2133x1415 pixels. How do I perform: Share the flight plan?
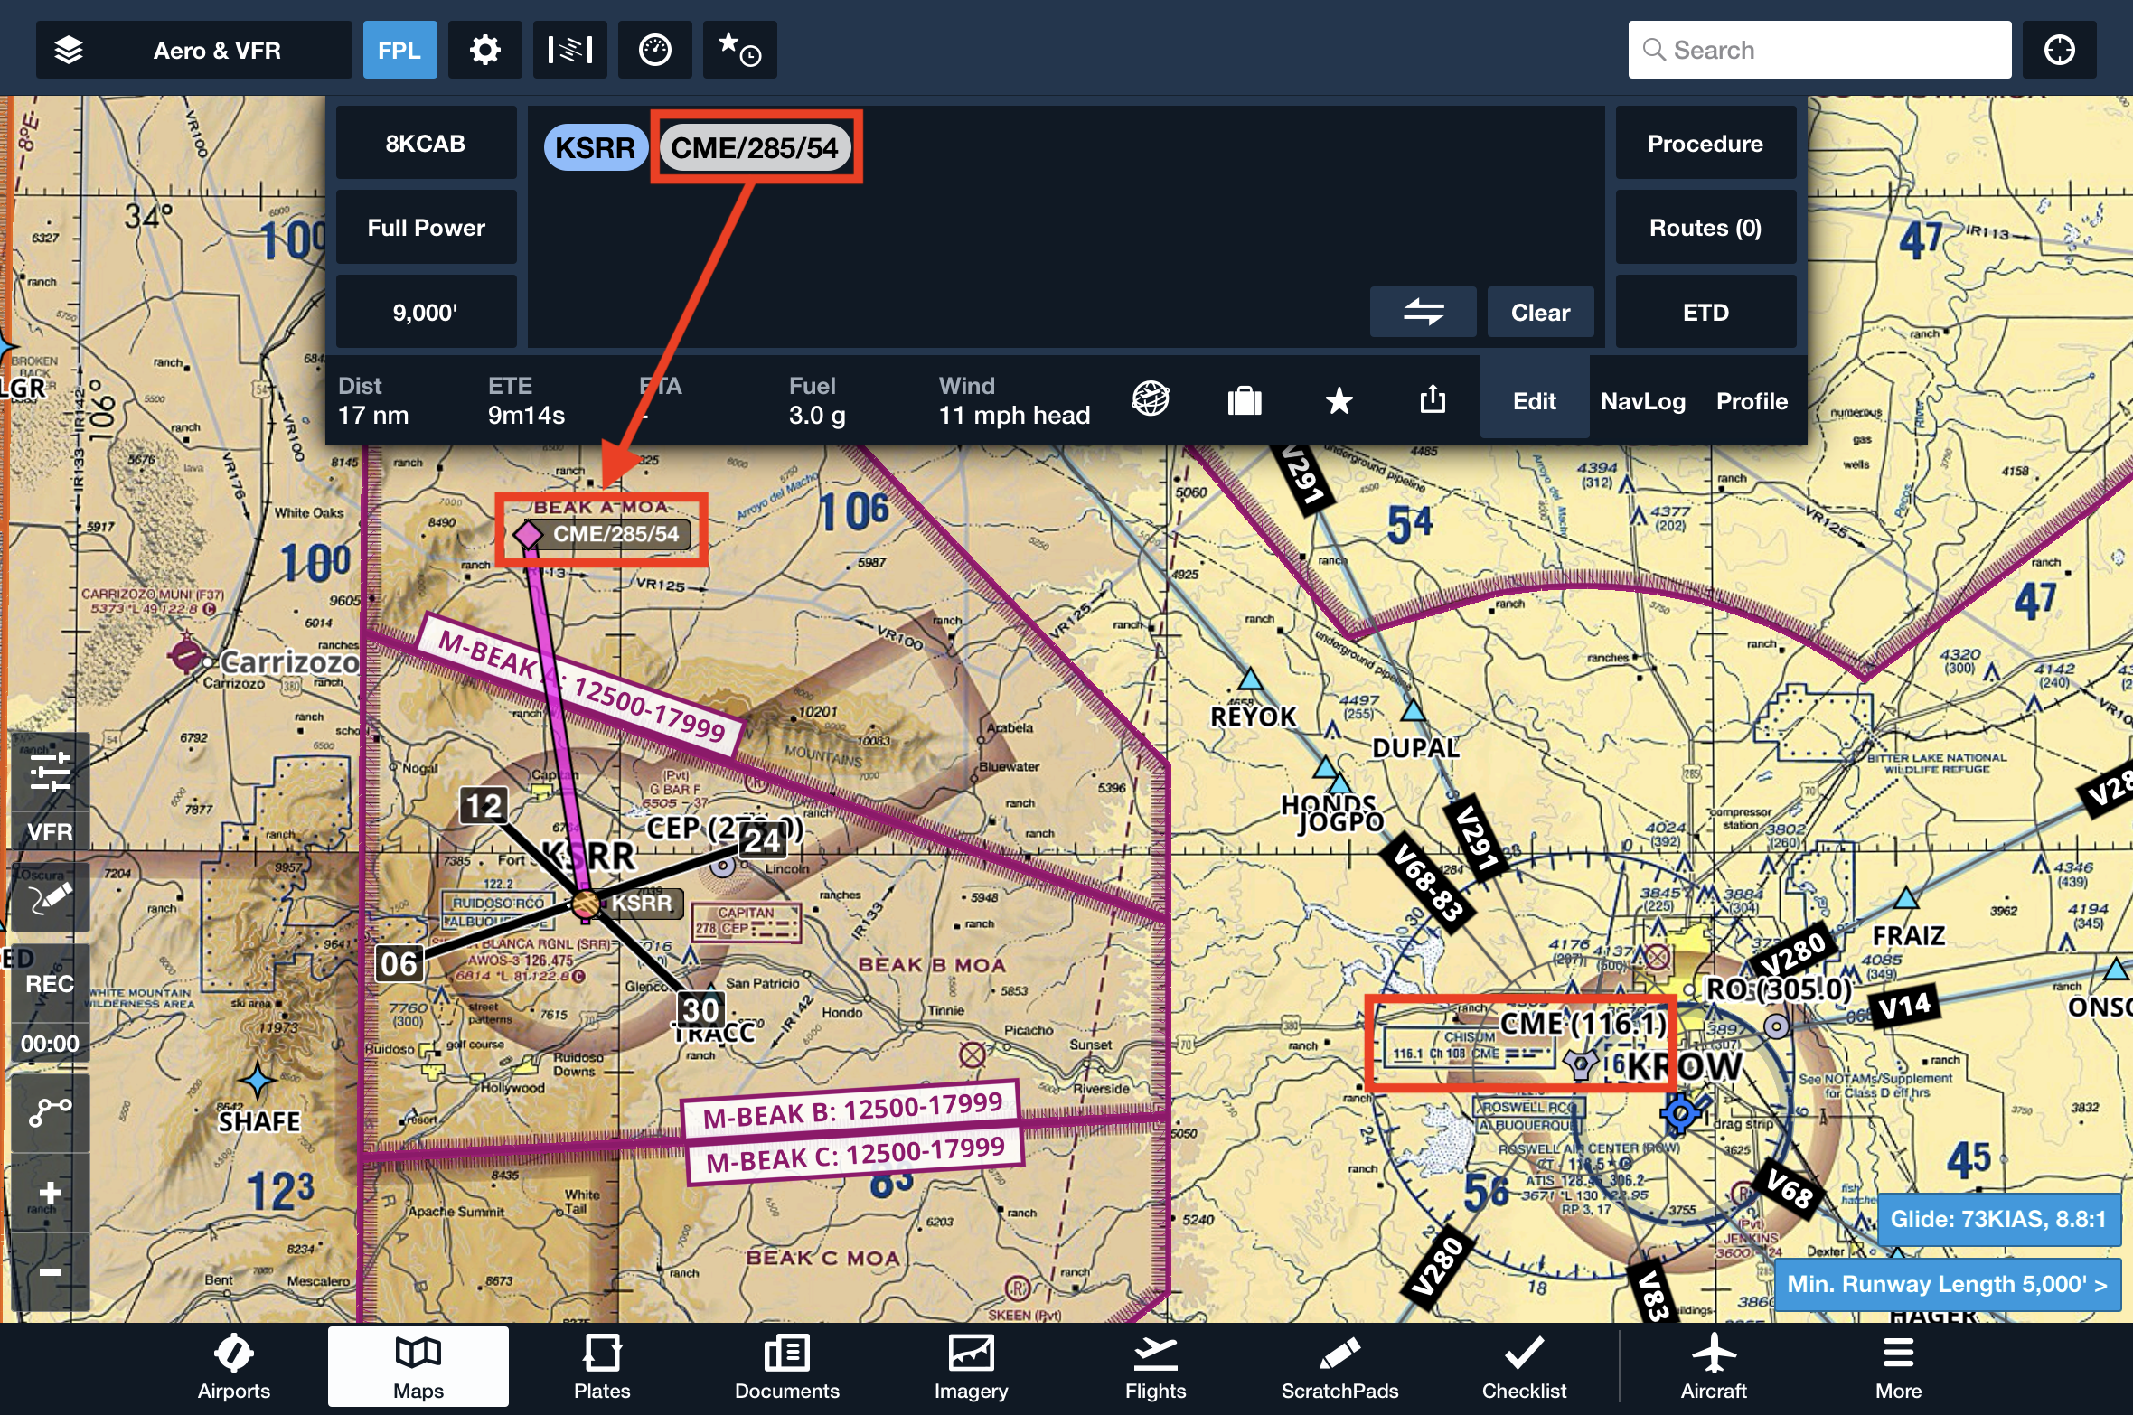click(x=1432, y=400)
